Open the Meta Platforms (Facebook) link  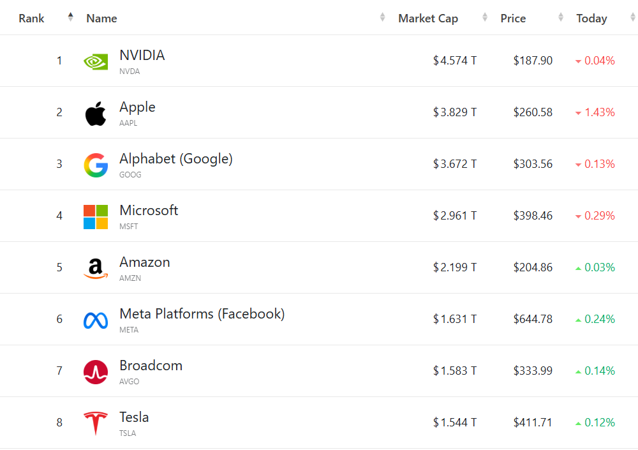tap(202, 313)
